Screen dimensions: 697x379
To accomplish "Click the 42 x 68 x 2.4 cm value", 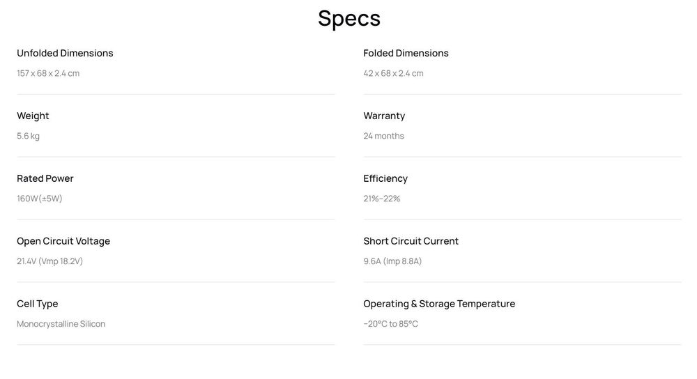I will click(x=393, y=73).
